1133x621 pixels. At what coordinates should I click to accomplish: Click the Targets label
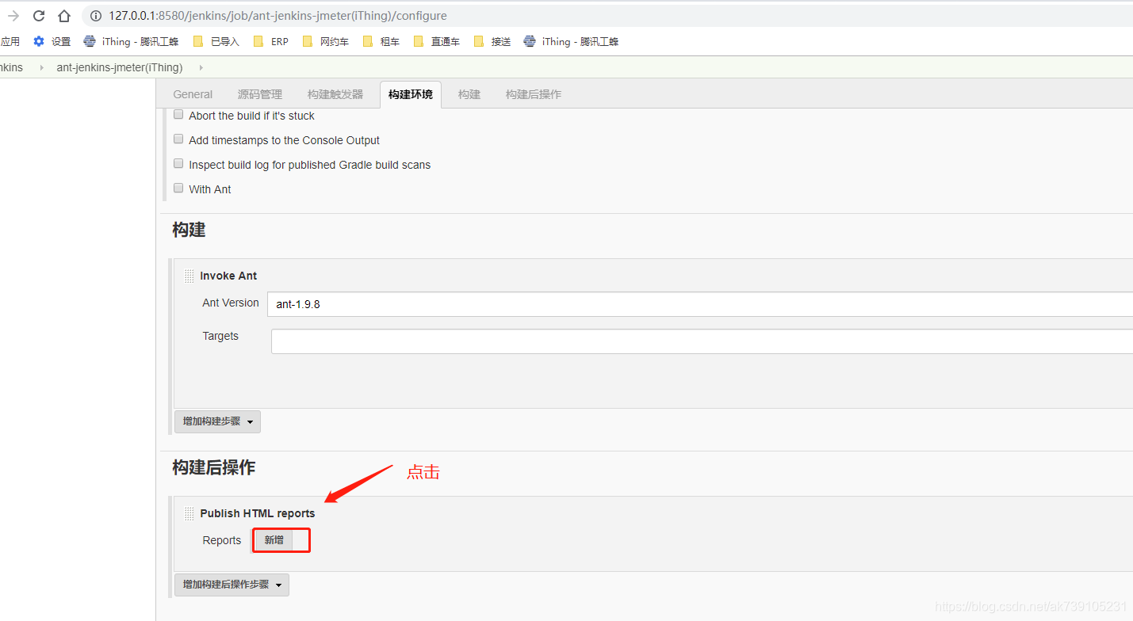click(220, 336)
